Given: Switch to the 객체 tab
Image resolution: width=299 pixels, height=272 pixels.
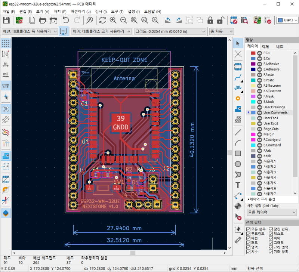Looking at the screenshot, I should point(266,46).
